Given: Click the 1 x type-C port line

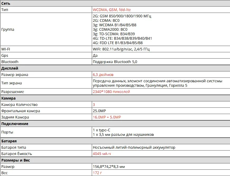Looking at the screenshot, I should (x=102, y=130).
